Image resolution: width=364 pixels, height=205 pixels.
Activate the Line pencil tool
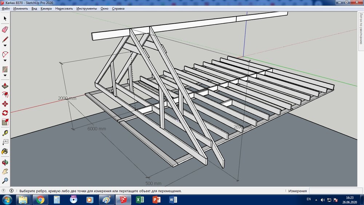point(5,40)
